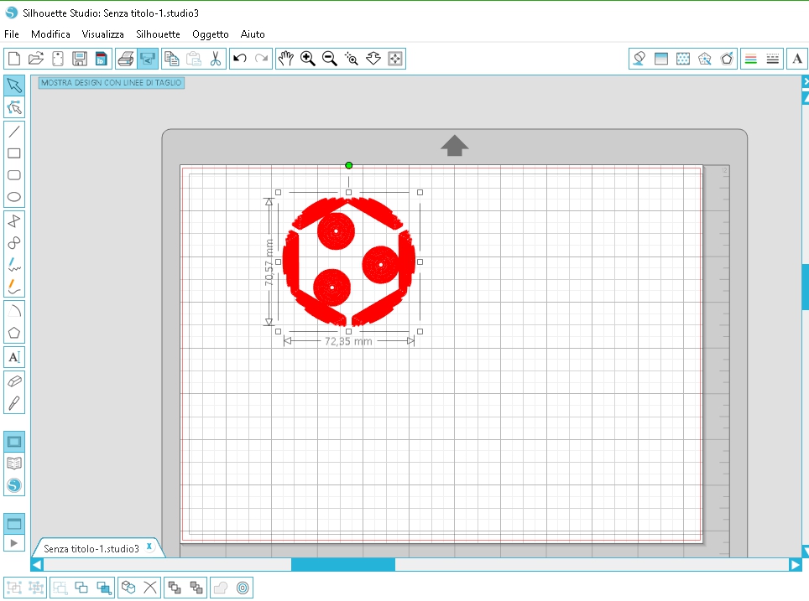This screenshot has height=601, width=809.
Task: Send to Silhouette cutter icon
Action: pos(148,59)
